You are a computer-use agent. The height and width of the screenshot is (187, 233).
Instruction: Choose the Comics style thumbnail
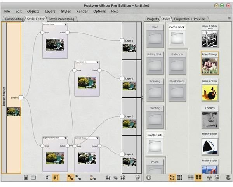(210, 117)
